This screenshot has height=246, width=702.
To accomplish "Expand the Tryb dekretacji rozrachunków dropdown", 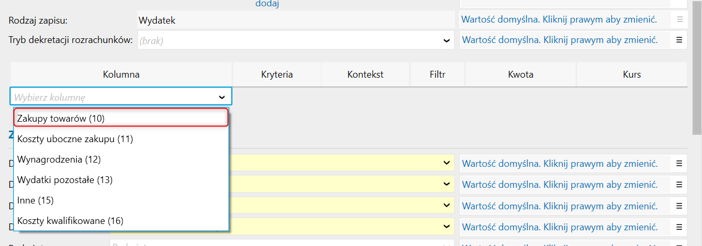I will click(x=446, y=40).
